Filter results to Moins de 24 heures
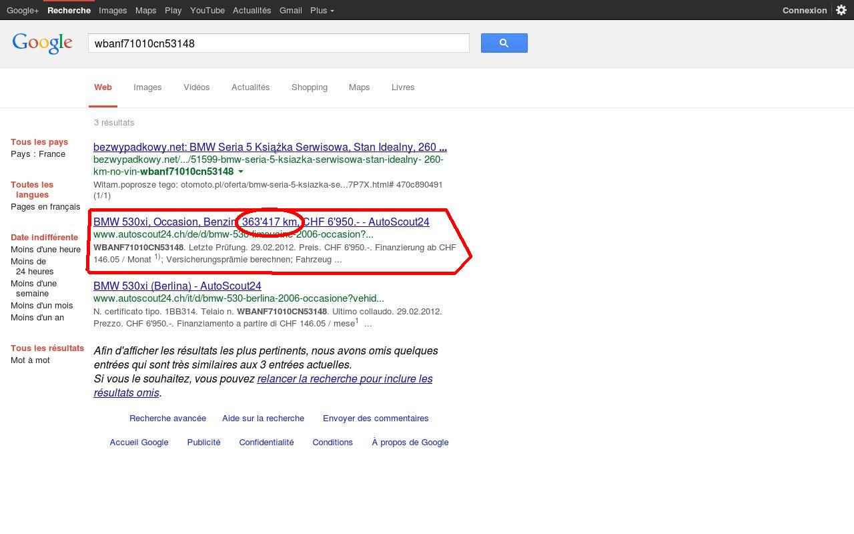Viewport: 854px width, 534px height. coord(32,266)
